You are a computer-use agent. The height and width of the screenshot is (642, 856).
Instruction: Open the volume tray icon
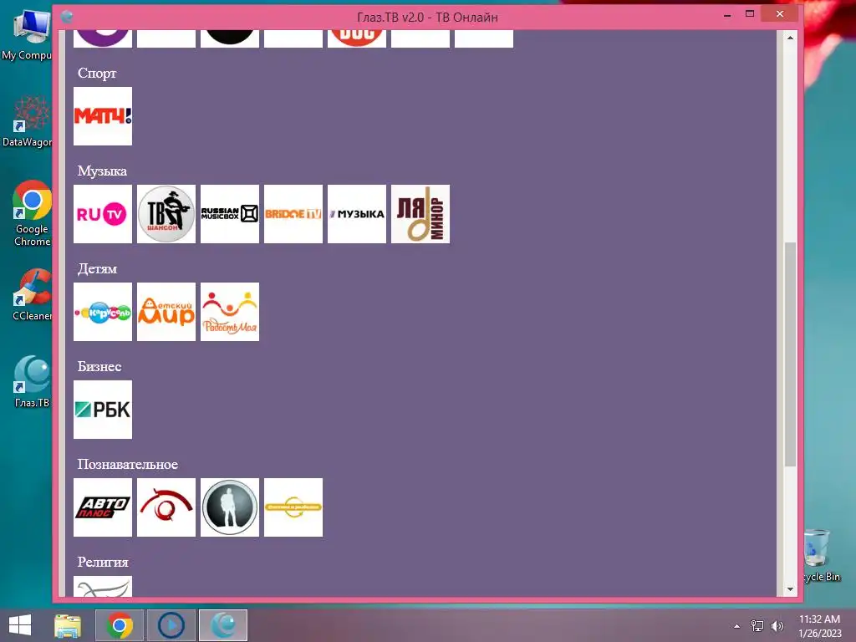777,626
